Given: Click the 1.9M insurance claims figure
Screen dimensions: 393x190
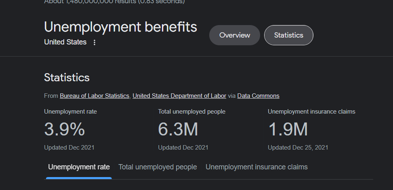Looking at the screenshot, I should 288,129.
